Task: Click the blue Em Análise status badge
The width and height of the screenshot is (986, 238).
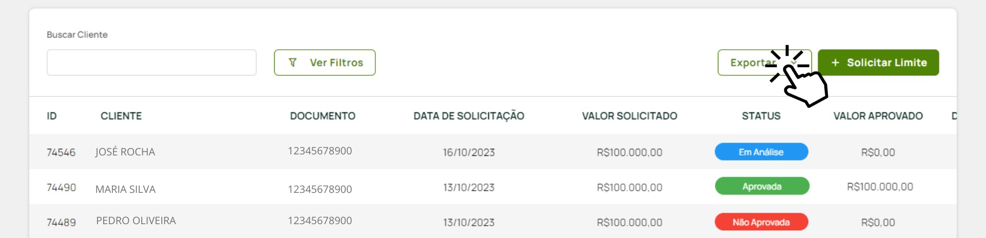Action: coord(762,152)
